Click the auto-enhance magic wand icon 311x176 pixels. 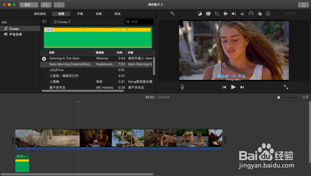[172, 13]
